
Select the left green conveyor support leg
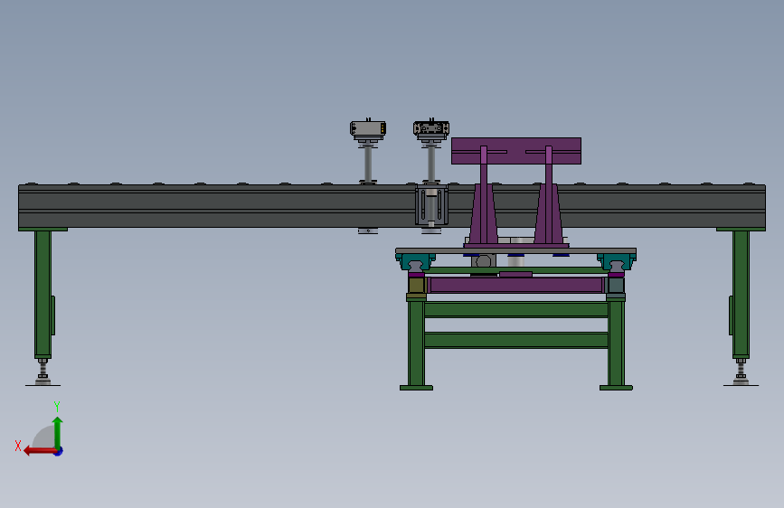coord(43,293)
